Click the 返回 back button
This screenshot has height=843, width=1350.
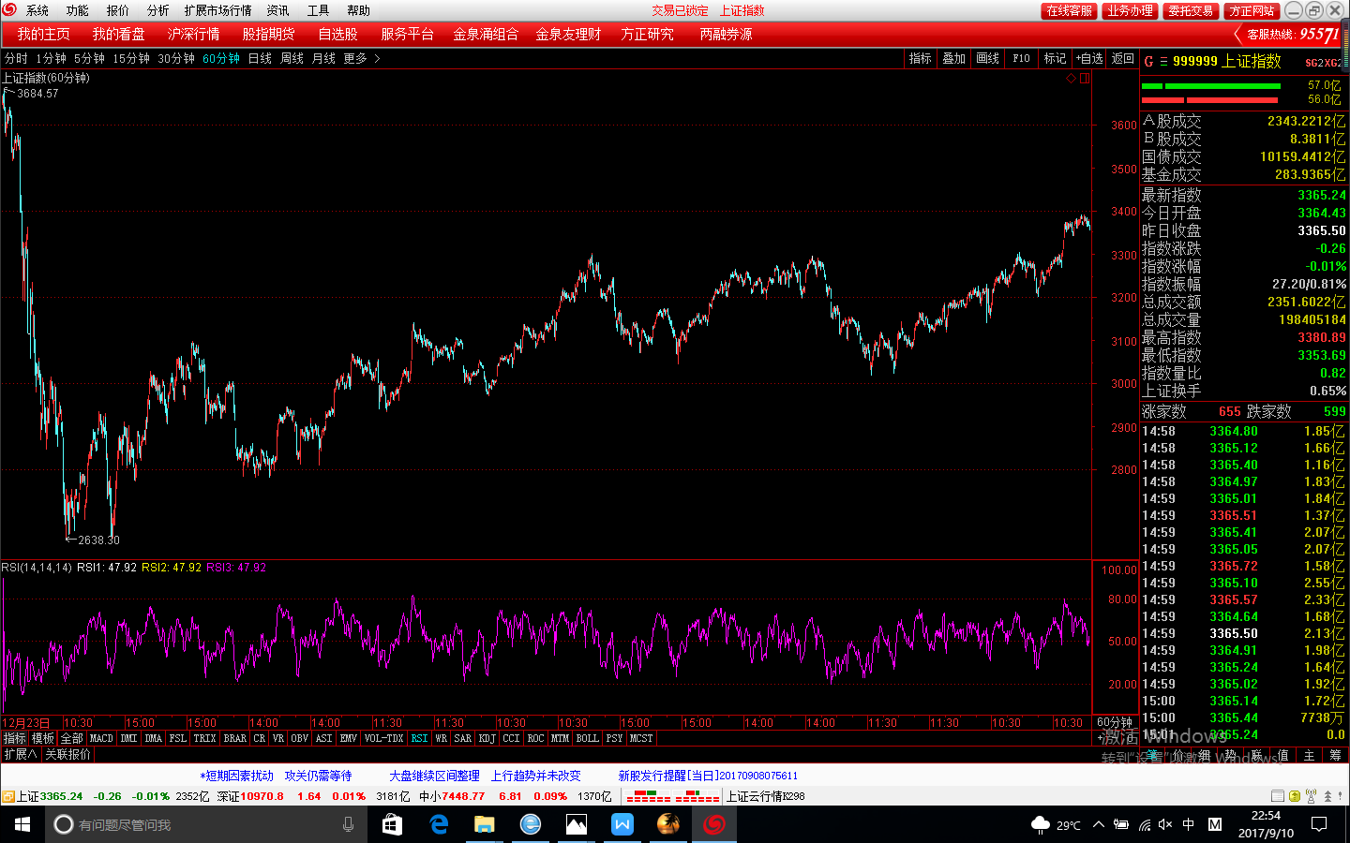coord(1122,58)
